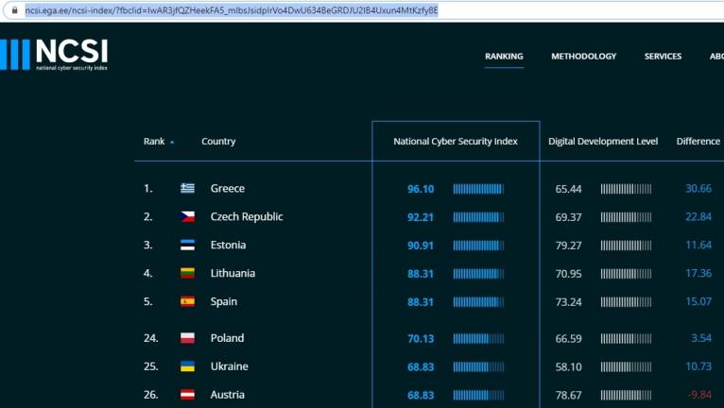
Task: Click Lithuania difference value 17.36
Action: 698,273
